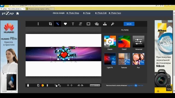Screen dimensions: 175x98
Task: Switch to the second browser tab
Action: 39,9
